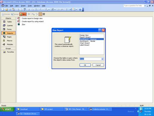154x116 pixels.
Task: Open the Insert menu
Action: pyautogui.click(x=23, y=6)
